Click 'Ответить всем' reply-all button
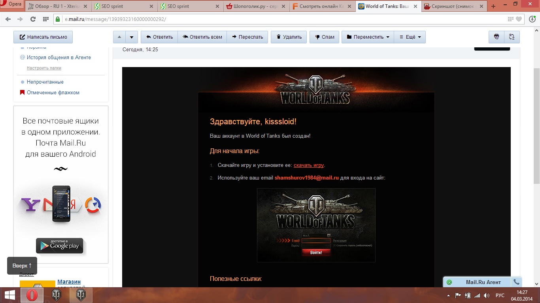Viewport: 540px width, 303px height. tap(202, 37)
